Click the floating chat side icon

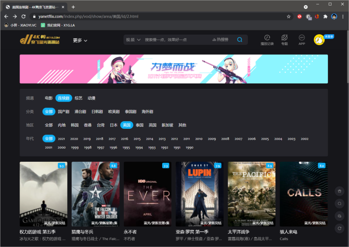click(x=339, y=216)
